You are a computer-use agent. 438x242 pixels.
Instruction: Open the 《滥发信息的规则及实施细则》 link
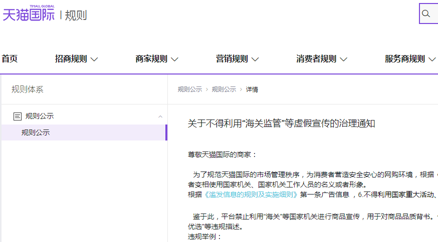251,194
